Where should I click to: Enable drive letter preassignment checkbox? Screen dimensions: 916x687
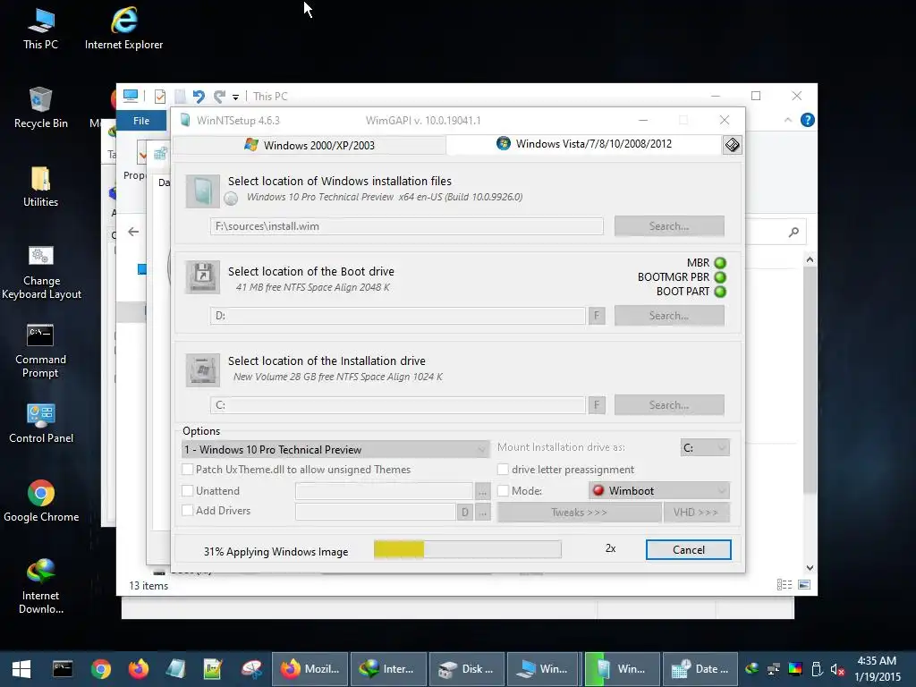coord(503,469)
